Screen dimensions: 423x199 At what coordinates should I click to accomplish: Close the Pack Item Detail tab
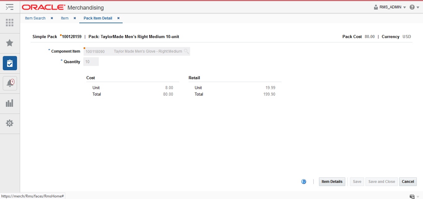coord(118,18)
